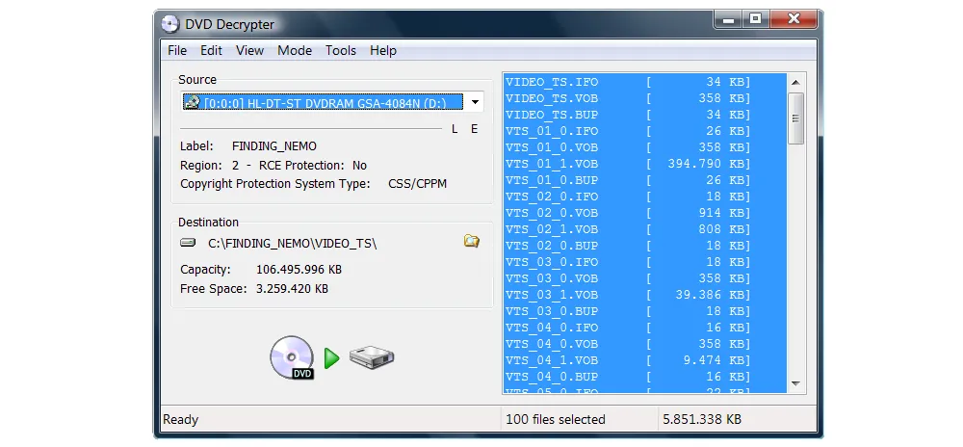Select the HL-DT-ST DVDRAM GSA-4084N source
The width and height of the screenshot is (963, 447).
tap(325, 102)
